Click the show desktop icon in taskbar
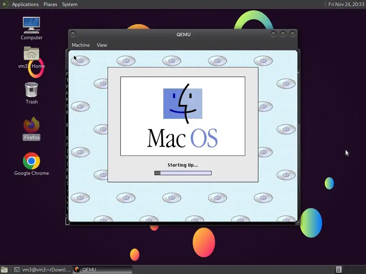The image size is (366, 274). click(x=4, y=270)
